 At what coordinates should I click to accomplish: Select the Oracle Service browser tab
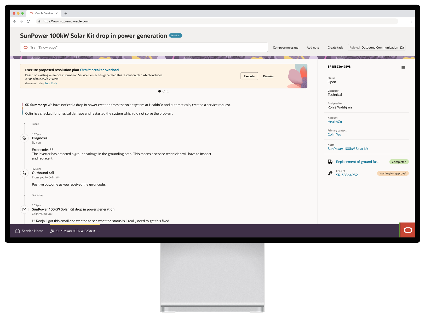pyautogui.click(x=44, y=13)
